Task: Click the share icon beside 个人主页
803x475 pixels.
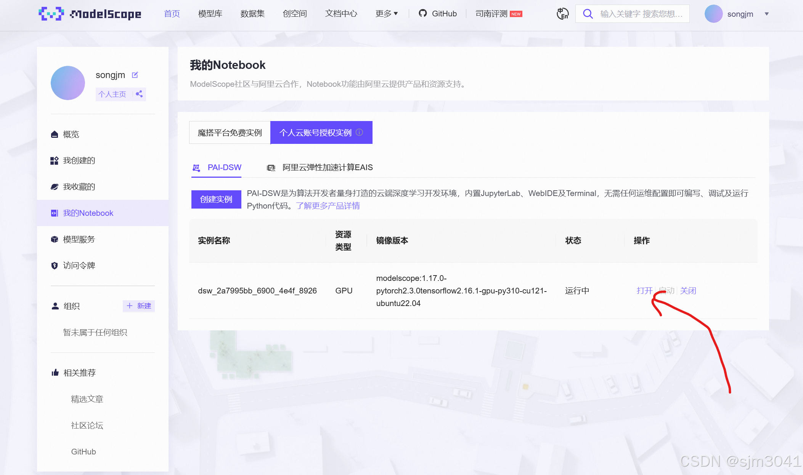Action: click(139, 94)
